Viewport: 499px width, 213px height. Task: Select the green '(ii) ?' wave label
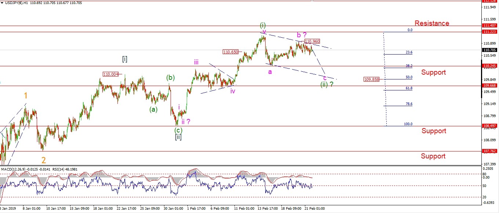tap(327, 85)
